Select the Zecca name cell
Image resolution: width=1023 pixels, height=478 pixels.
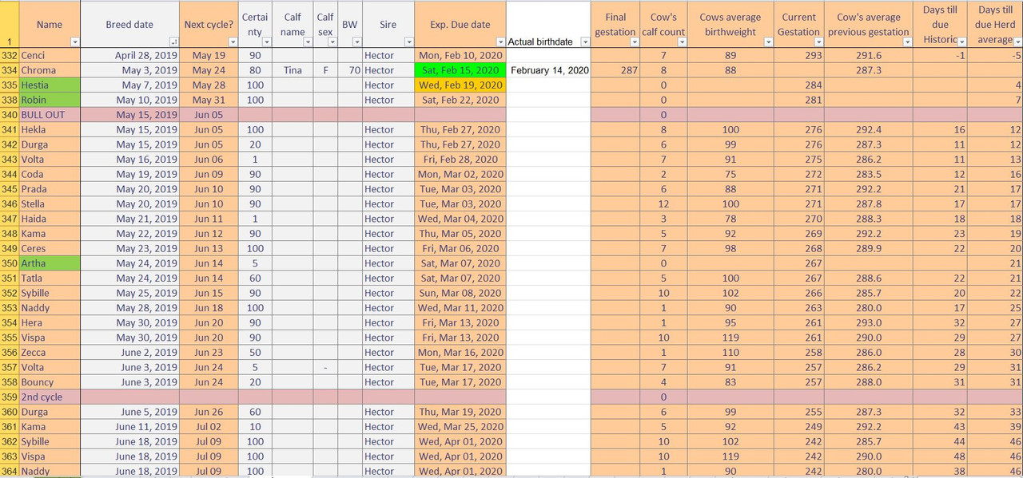(50, 353)
